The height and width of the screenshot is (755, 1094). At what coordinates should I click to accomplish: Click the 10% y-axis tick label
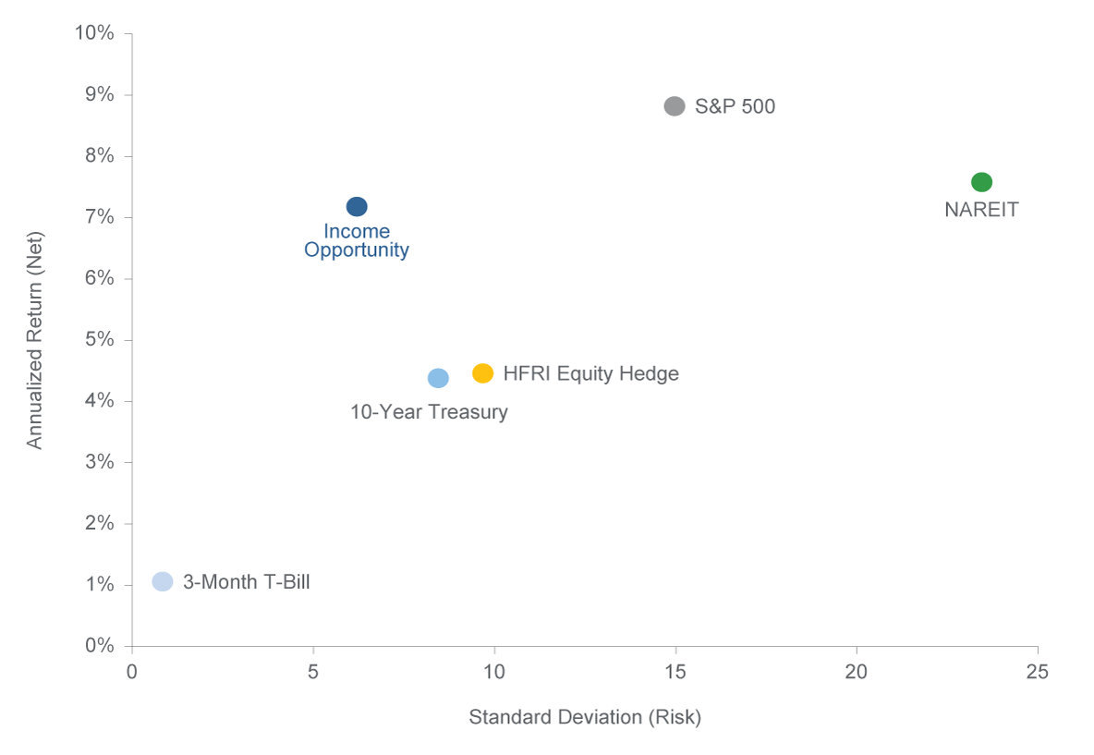(x=95, y=32)
